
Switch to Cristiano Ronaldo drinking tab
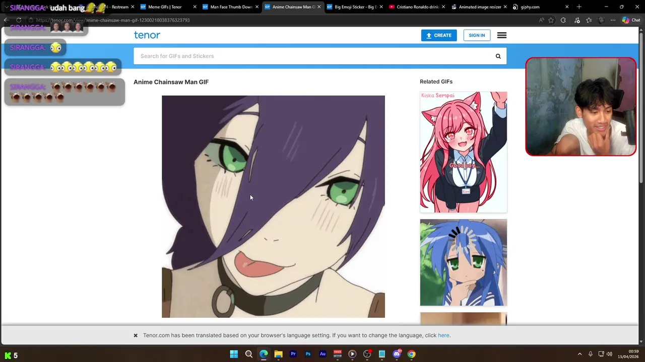click(417, 7)
